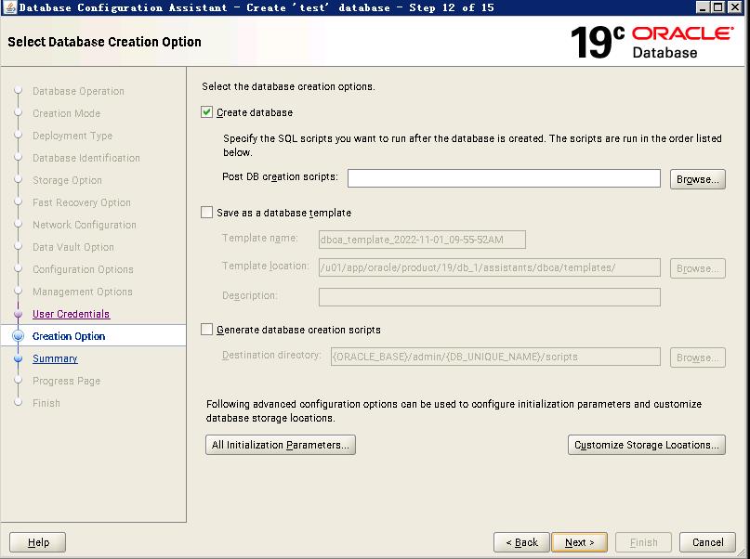Click the Select Database Creation Option heading
This screenshot has height=559, width=750.
(x=104, y=42)
